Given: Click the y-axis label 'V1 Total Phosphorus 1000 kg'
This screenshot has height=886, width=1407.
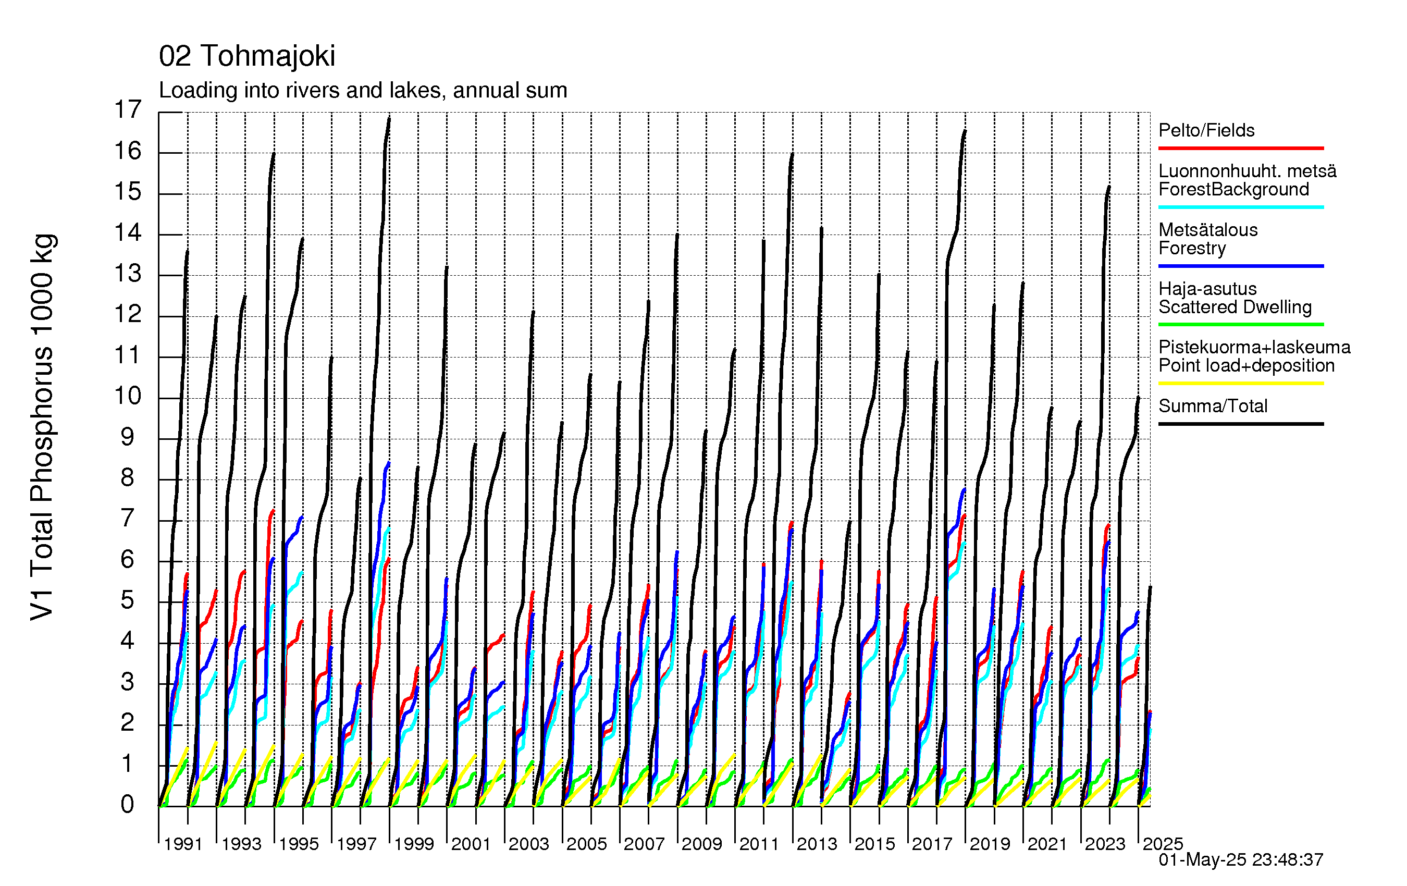Looking at the screenshot, I should pos(43,427).
